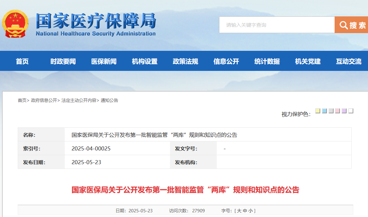This screenshot has width=368, height=217.
Task: Focus the keyword search input field
Action: click(x=277, y=25)
